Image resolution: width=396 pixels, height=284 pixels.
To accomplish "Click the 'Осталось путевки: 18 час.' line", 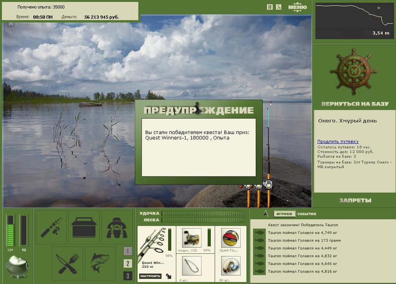I will (344, 147).
